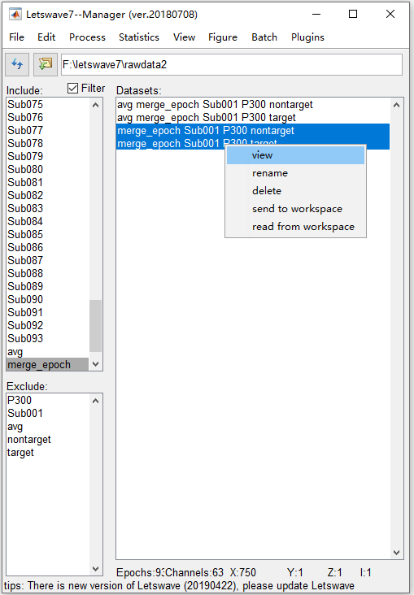Click the Channels:63 status text
This screenshot has height=595, width=414.
195,572
